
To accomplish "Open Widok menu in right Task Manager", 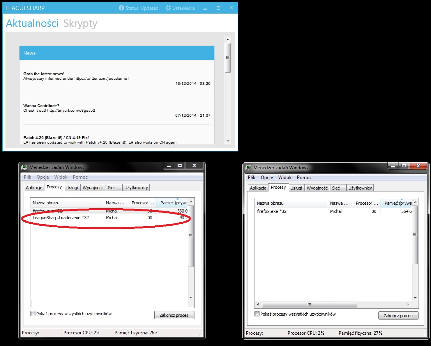I will (285, 177).
